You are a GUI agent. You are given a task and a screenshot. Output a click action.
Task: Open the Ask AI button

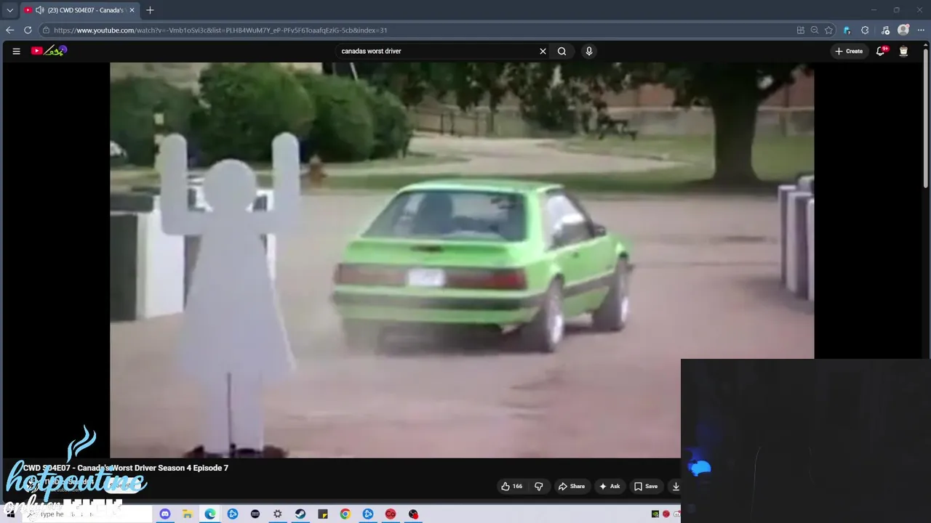610,486
